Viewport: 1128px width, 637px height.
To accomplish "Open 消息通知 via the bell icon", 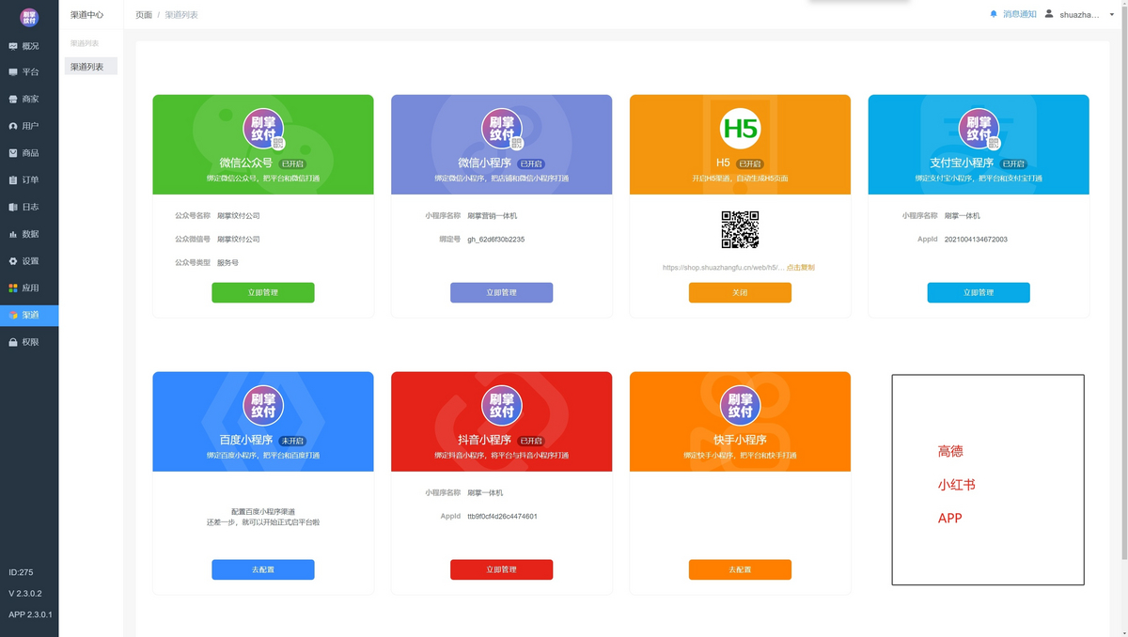I will (x=994, y=14).
